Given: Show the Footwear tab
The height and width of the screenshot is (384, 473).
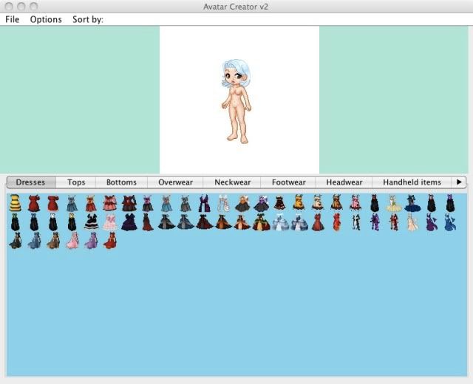Looking at the screenshot, I should [288, 182].
